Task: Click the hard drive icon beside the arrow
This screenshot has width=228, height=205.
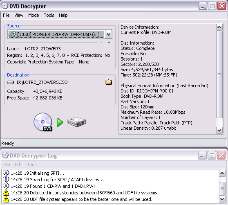Action: (x=77, y=122)
